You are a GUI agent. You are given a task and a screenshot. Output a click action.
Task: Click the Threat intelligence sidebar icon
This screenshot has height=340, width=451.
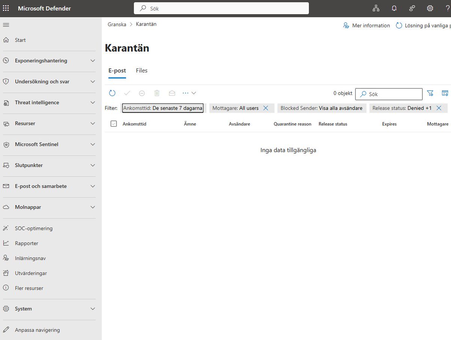(6, 103)
